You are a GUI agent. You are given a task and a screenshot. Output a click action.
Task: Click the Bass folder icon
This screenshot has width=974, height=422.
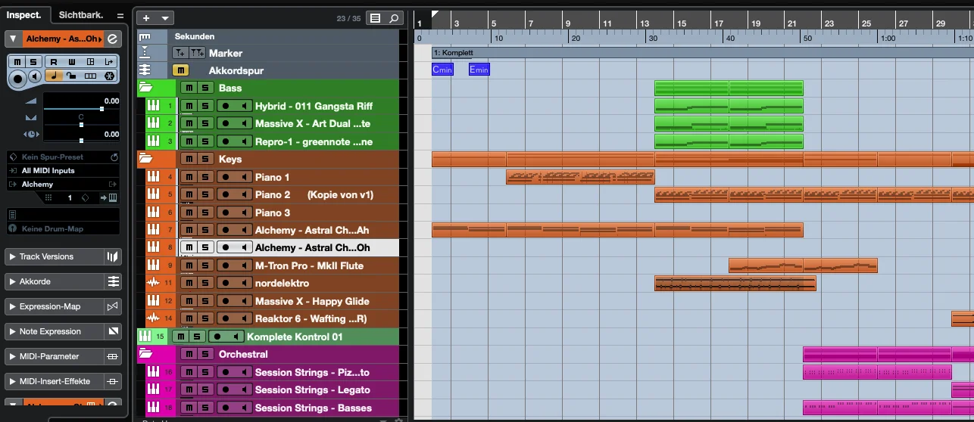coord(145,88)
